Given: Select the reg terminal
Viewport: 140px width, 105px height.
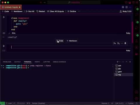Looking at the screenshot, I should click(124, 75).
